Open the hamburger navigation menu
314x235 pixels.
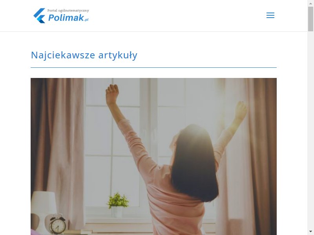270,15
